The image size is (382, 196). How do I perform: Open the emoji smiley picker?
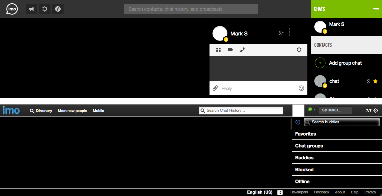301,88
